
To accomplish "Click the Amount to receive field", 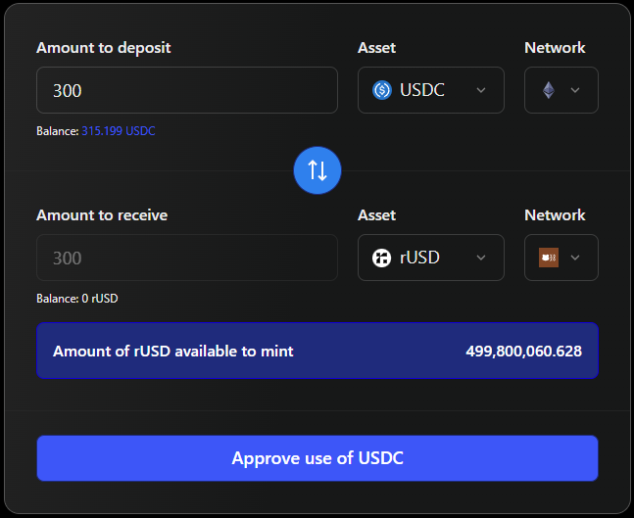I will [187, 258].
